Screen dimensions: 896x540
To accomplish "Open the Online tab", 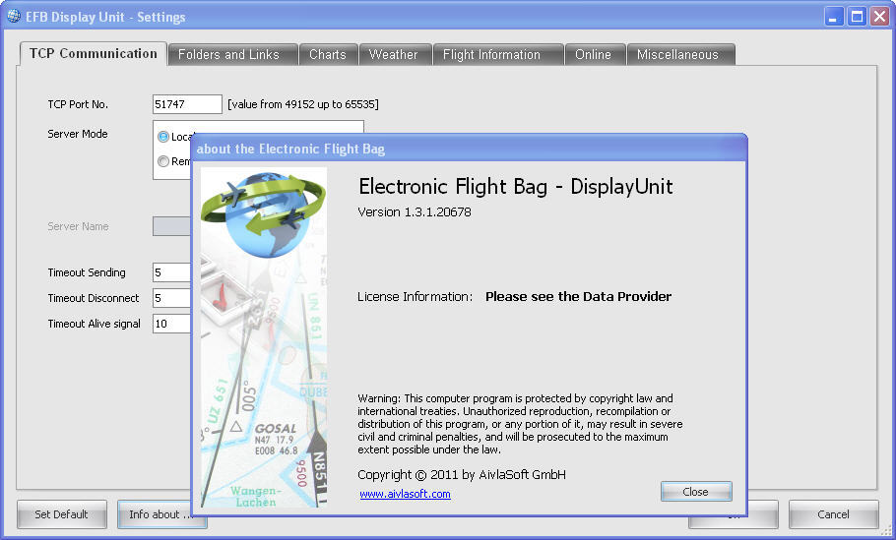I will click(595, 55).
